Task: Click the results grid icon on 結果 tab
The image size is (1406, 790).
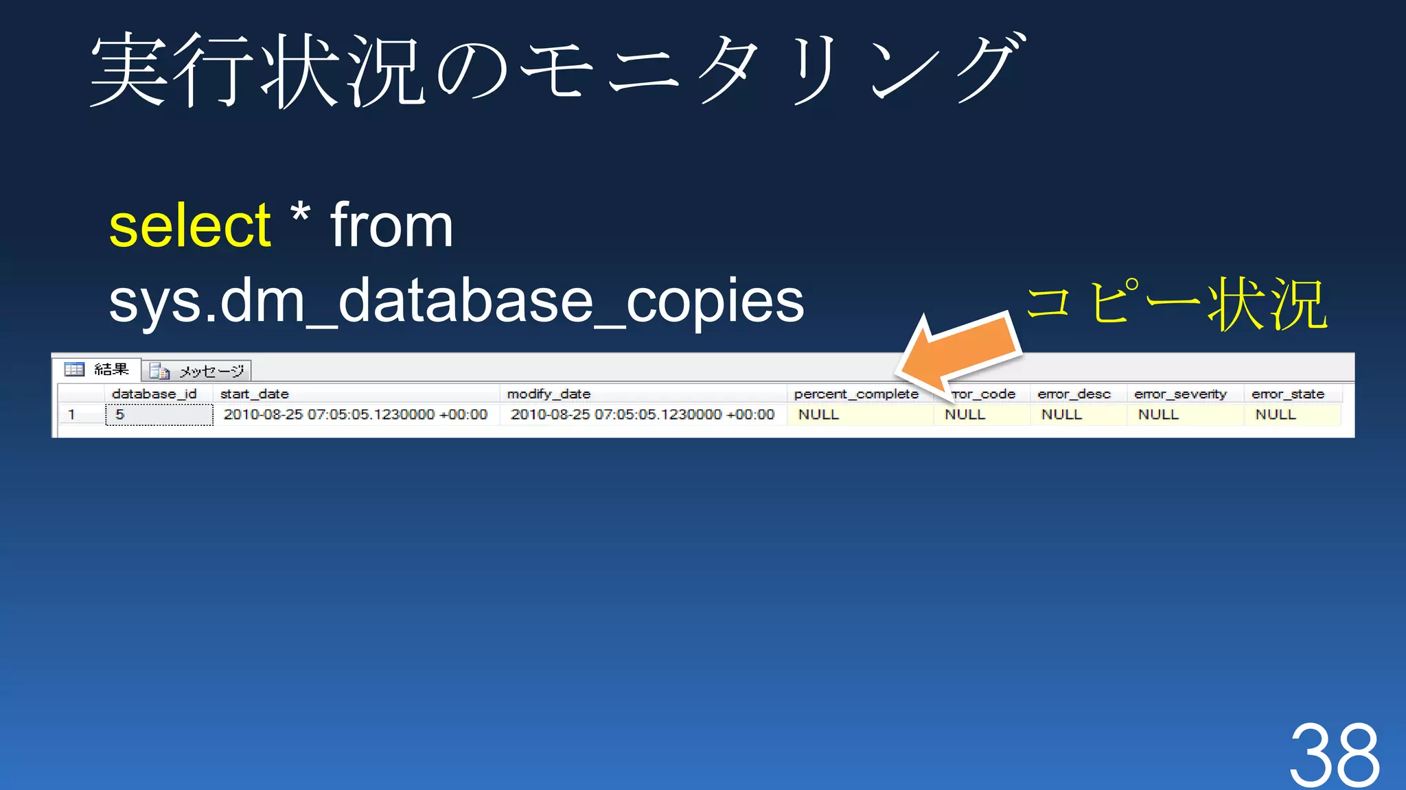Action: (74, 370)
